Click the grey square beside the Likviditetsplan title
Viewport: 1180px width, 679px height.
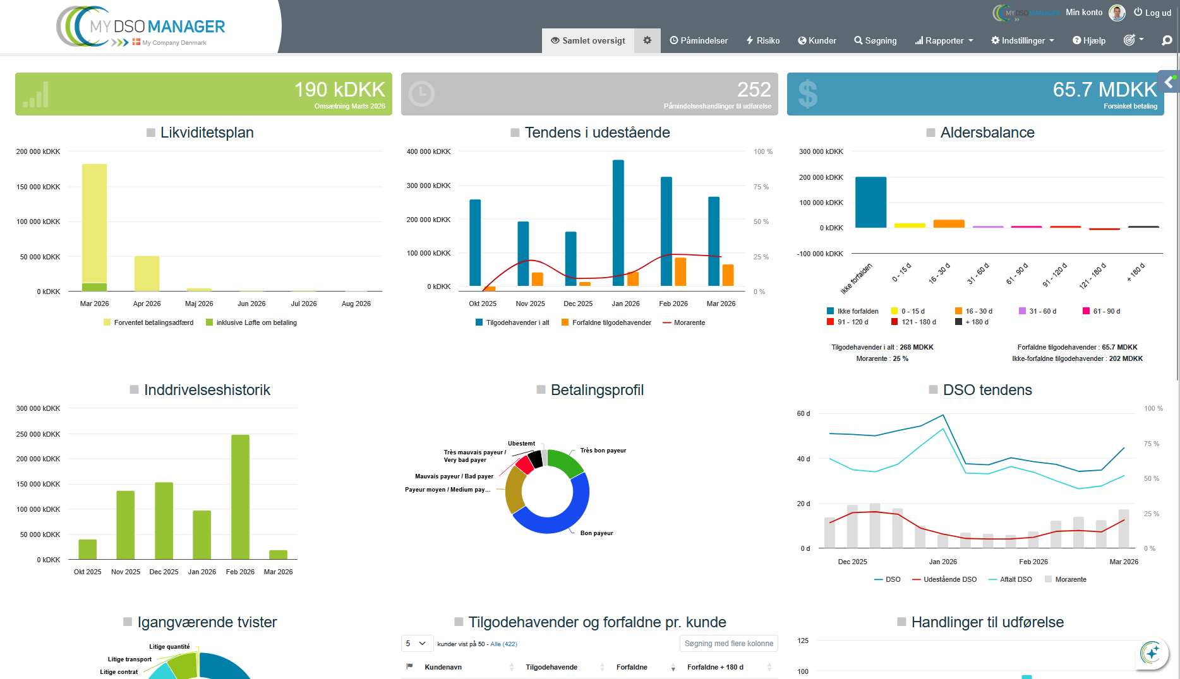pos(151,133)
